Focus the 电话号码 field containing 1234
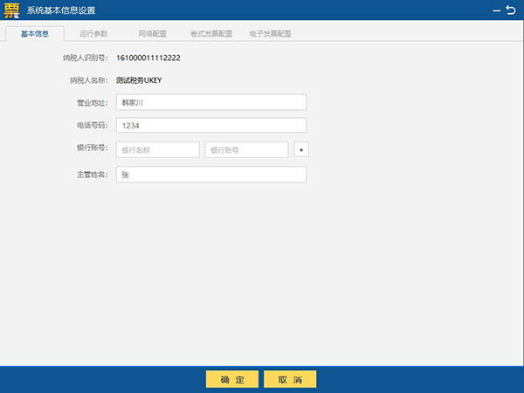This screenshot has height=393, width=524. click(211, 125)
